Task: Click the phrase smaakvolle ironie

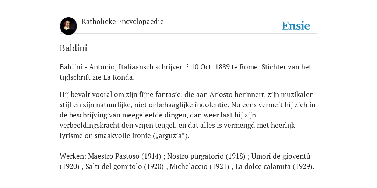Action: pyautogui.click(x=123, y=136)
